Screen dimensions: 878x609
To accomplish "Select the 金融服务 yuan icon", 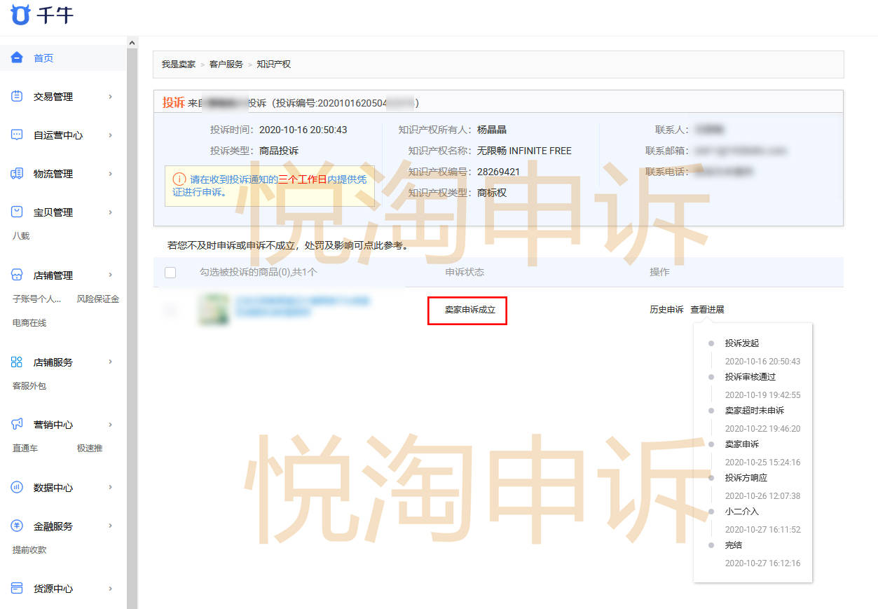I will point(17,526).
